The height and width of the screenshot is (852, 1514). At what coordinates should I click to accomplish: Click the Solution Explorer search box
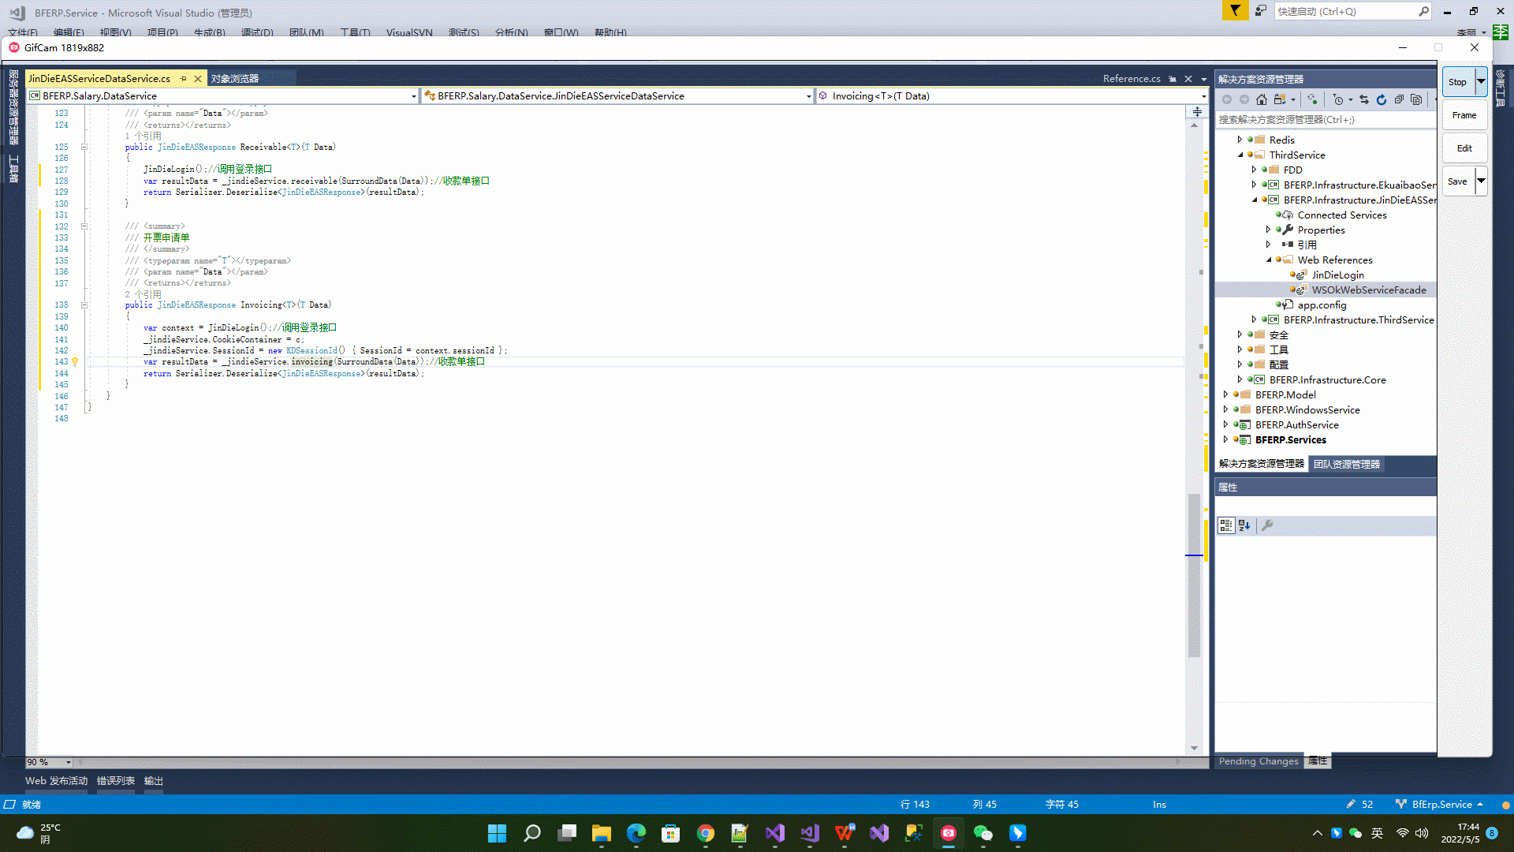point(1325,119)
